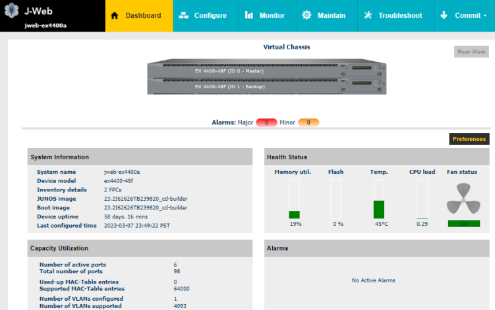Click the Commit down-arrow icon
This screenshot has height=310, width=495.
click(x=444, y=16)
